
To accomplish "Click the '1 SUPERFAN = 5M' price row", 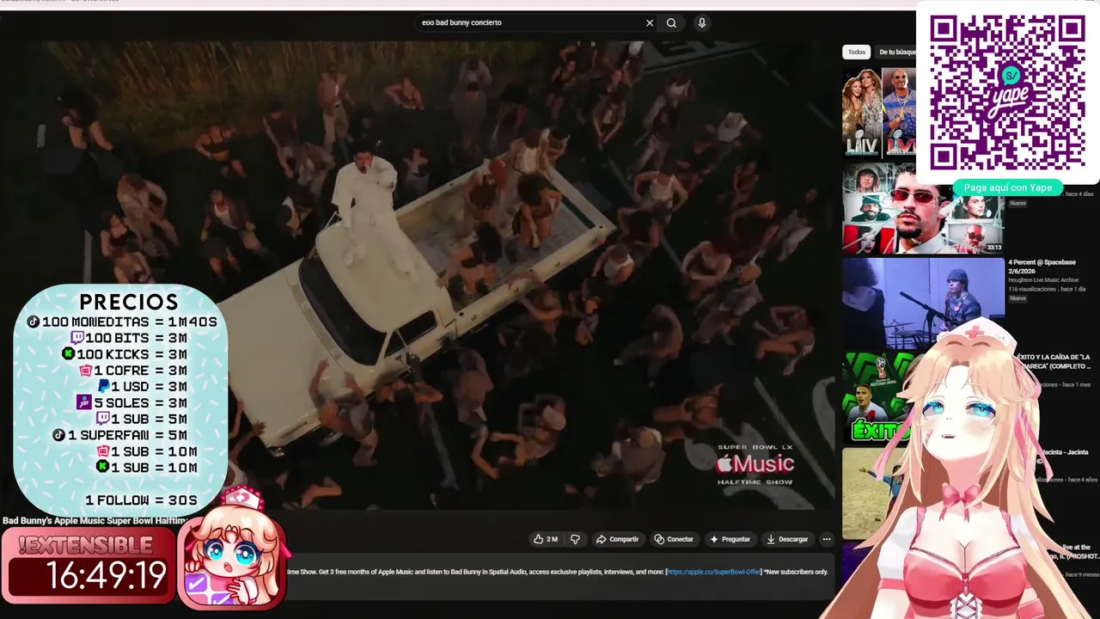I will pos(119,435).
